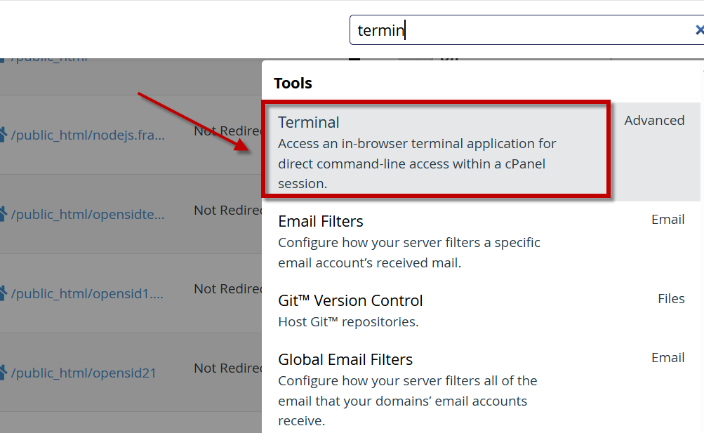Screen dimensions: 704x433
Task: Click Not Redirected status in the opensid21 row
Action: click(x=228, y=368)
